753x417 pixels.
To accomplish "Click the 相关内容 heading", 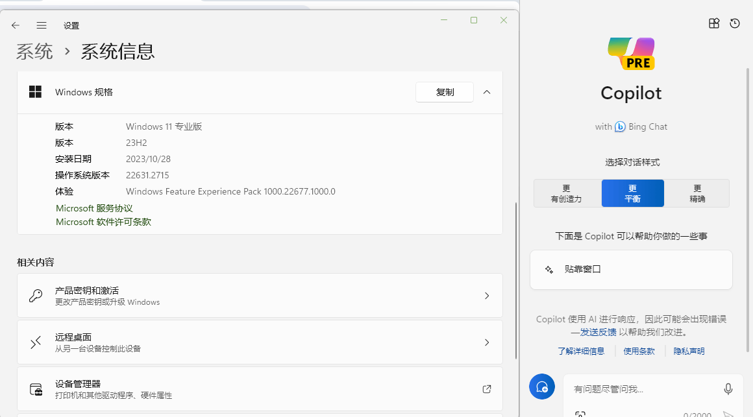I will 36,263.
